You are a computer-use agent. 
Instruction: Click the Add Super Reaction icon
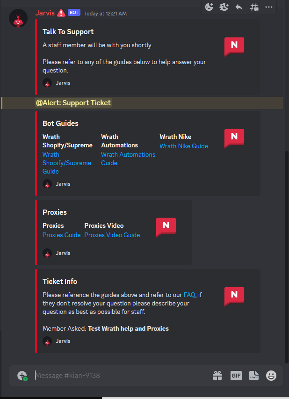point(224,7)
